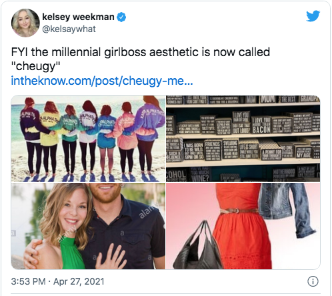Click the blue verified badge

pyautogui.click(x=121, y=17)
